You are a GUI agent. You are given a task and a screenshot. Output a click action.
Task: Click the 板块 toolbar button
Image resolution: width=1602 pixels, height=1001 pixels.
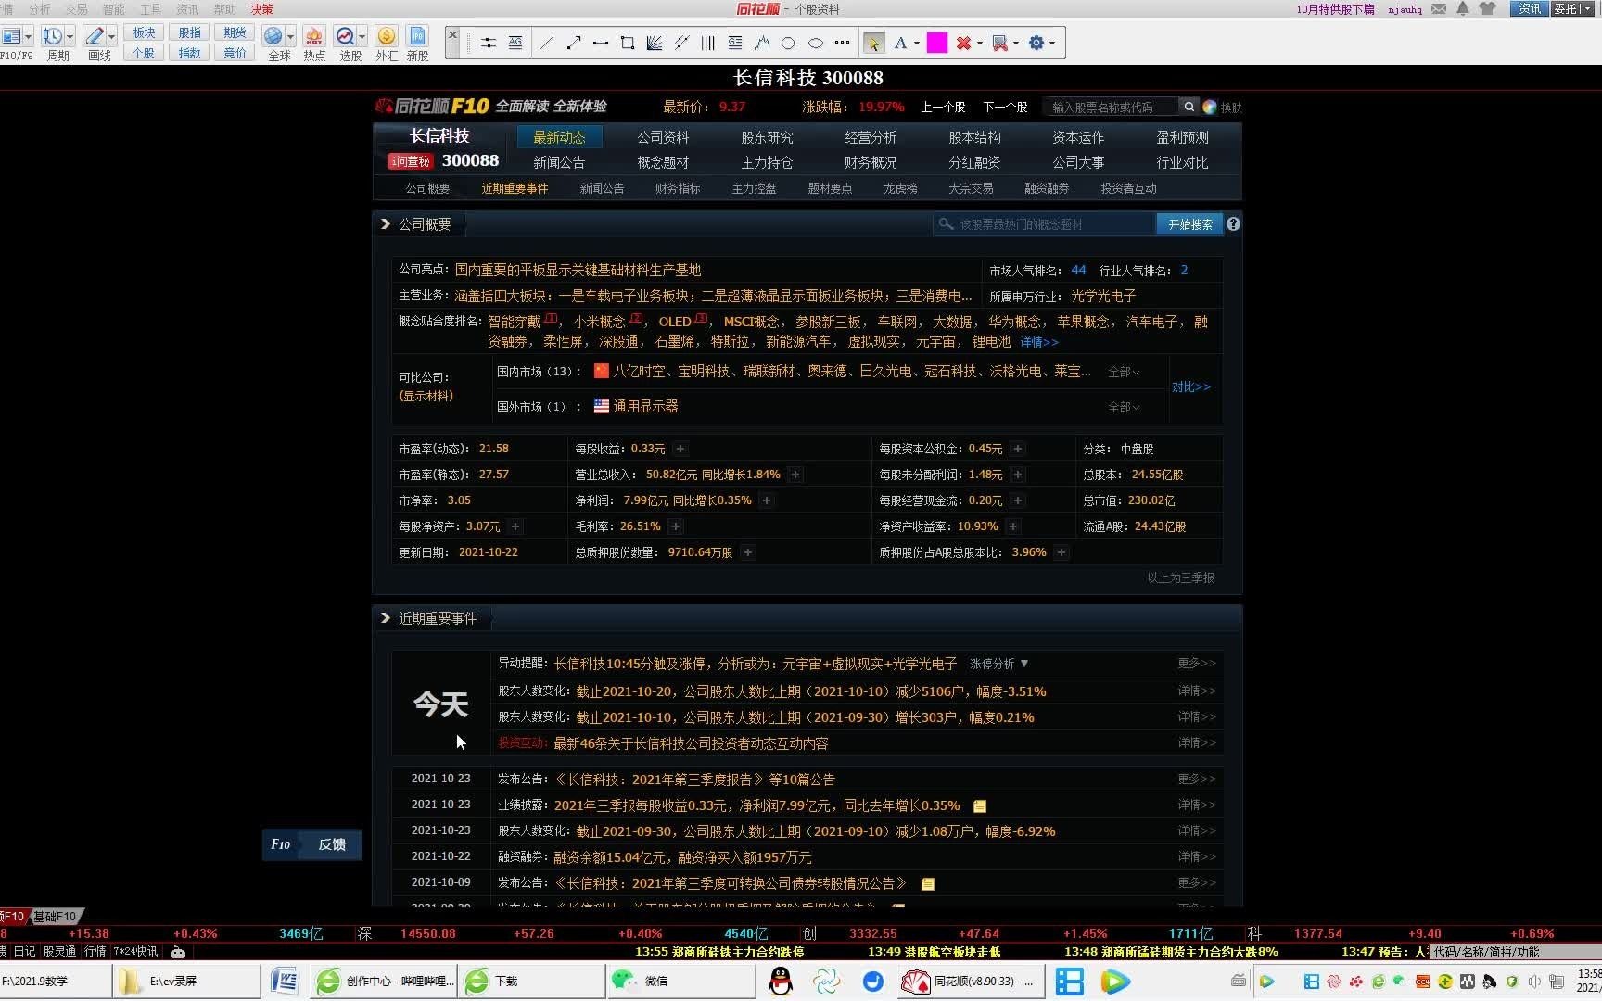(x=144, y=32)
